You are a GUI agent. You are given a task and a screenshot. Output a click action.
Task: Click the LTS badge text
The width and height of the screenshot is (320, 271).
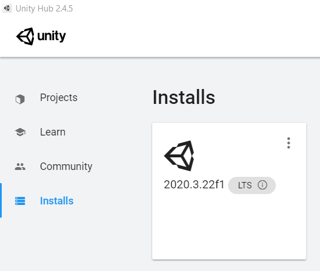tap(245, 185)
